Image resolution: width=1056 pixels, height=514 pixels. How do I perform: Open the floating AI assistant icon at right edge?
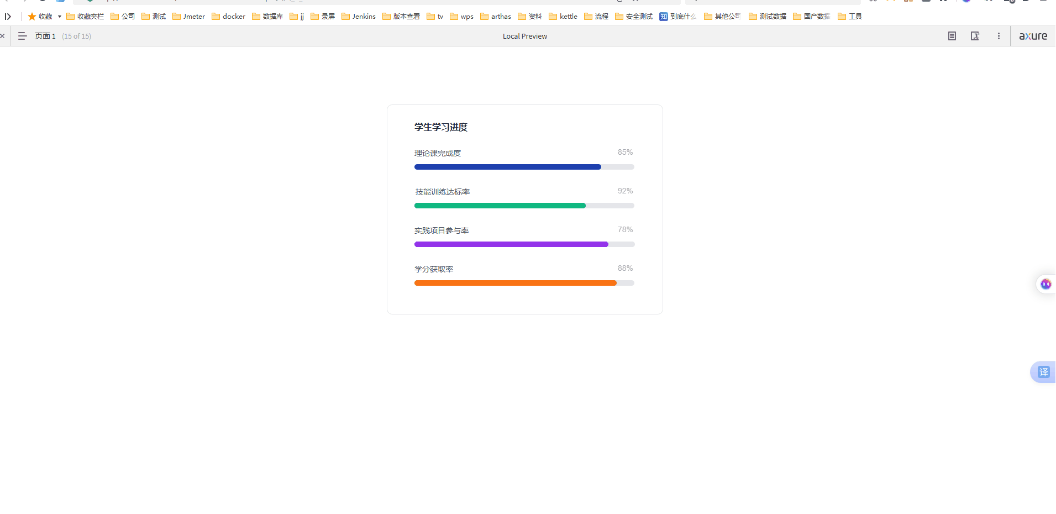[x=1046, y=284]
